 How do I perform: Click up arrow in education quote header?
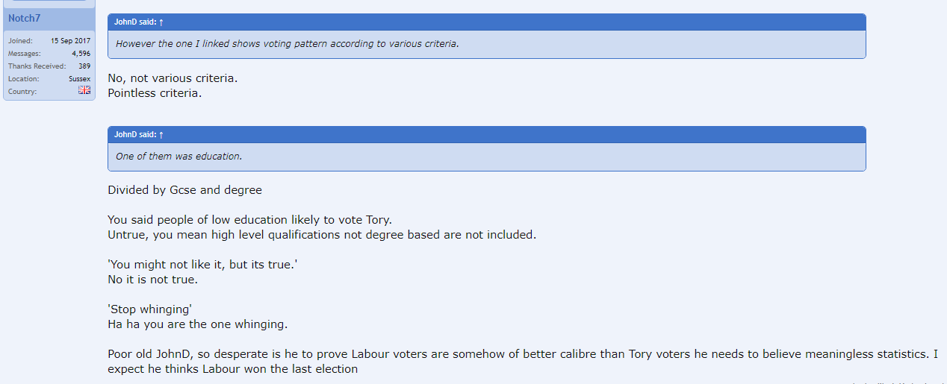(x=161, y=135)
